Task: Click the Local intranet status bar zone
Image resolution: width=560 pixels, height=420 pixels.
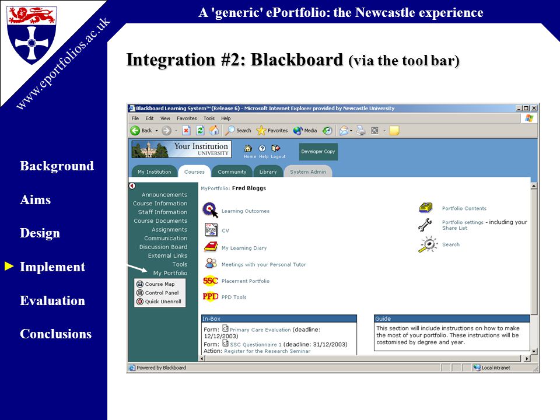Action: (x=492, y=367)
